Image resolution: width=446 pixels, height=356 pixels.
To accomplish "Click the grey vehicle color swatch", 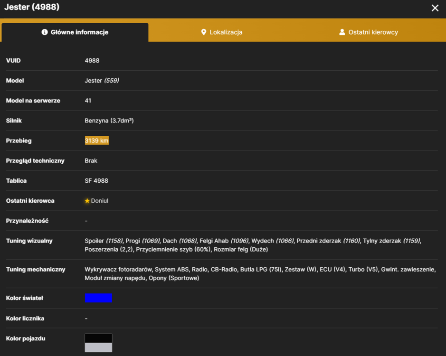I will coord(98,347).
